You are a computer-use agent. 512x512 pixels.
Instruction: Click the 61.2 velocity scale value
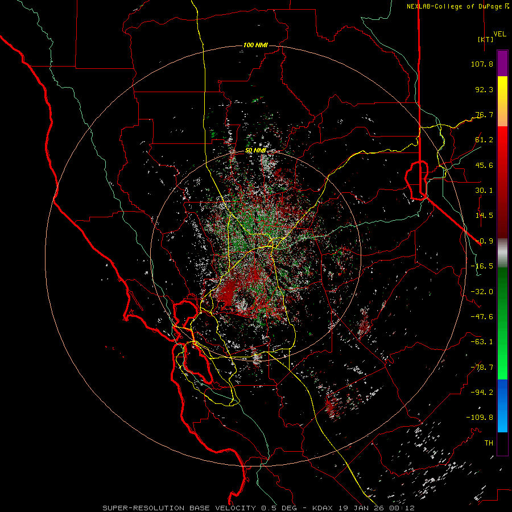(x=484, y=140)
